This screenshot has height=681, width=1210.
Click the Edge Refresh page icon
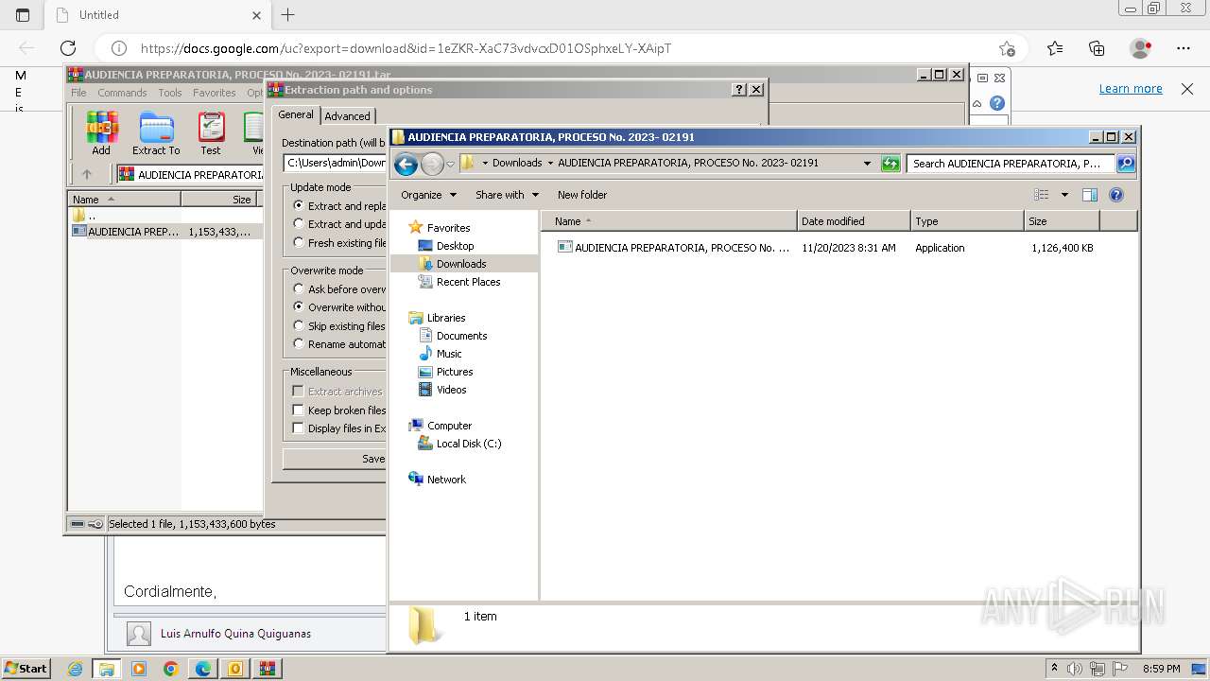(x=68, y=48)
